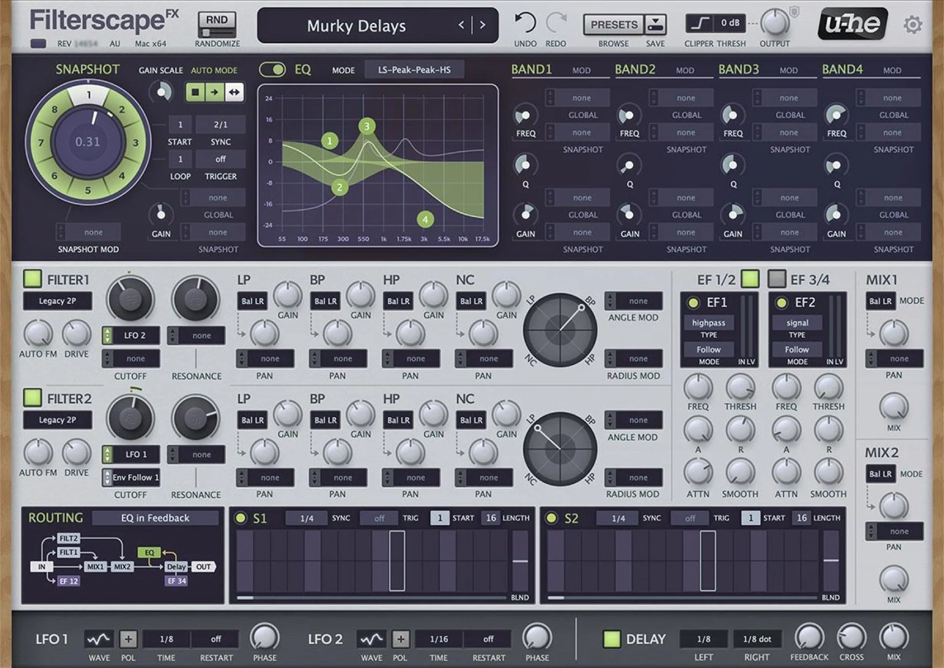The width and height of the screenshot is (944, 668).
Task: Click the snapshot trigger off value
Action: pyautogui.click(x=220, y=159)
